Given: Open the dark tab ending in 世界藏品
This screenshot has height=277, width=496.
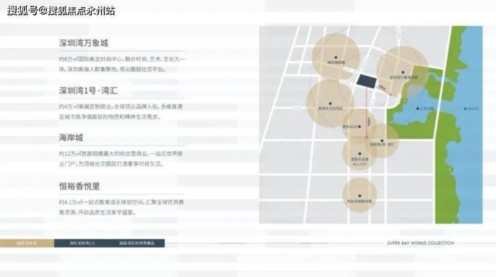Looking at the screenshot, I should click(137, 243).
